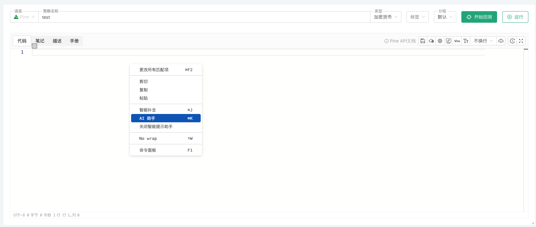Click the cloud download icon
The width and height of the screenshot is (536, 227).
[501, 41]
